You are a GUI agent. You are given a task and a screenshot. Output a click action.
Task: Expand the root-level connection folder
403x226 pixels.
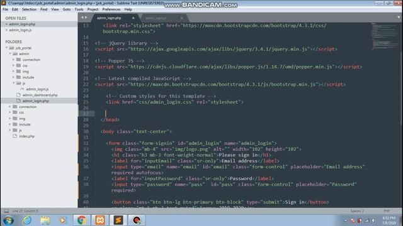point(10,107)
